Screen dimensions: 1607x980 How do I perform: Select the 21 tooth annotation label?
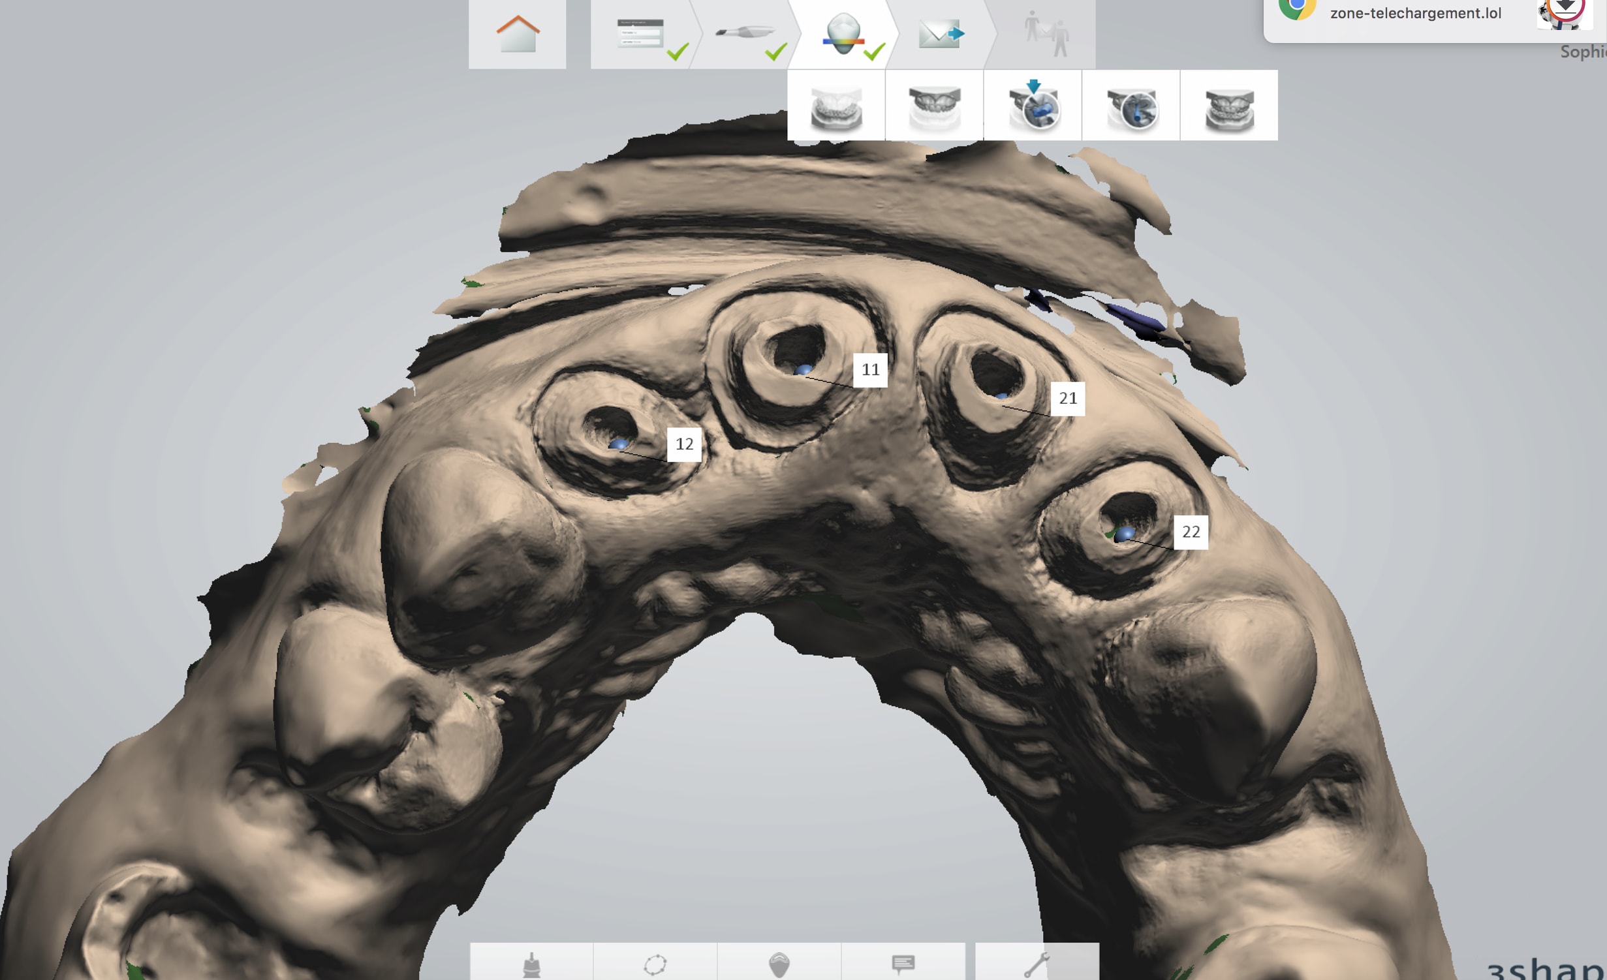[x=1068, y=399]
